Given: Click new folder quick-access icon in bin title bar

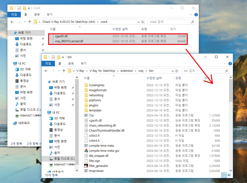Looking at the screenshot, I should [x=59, y=57].
